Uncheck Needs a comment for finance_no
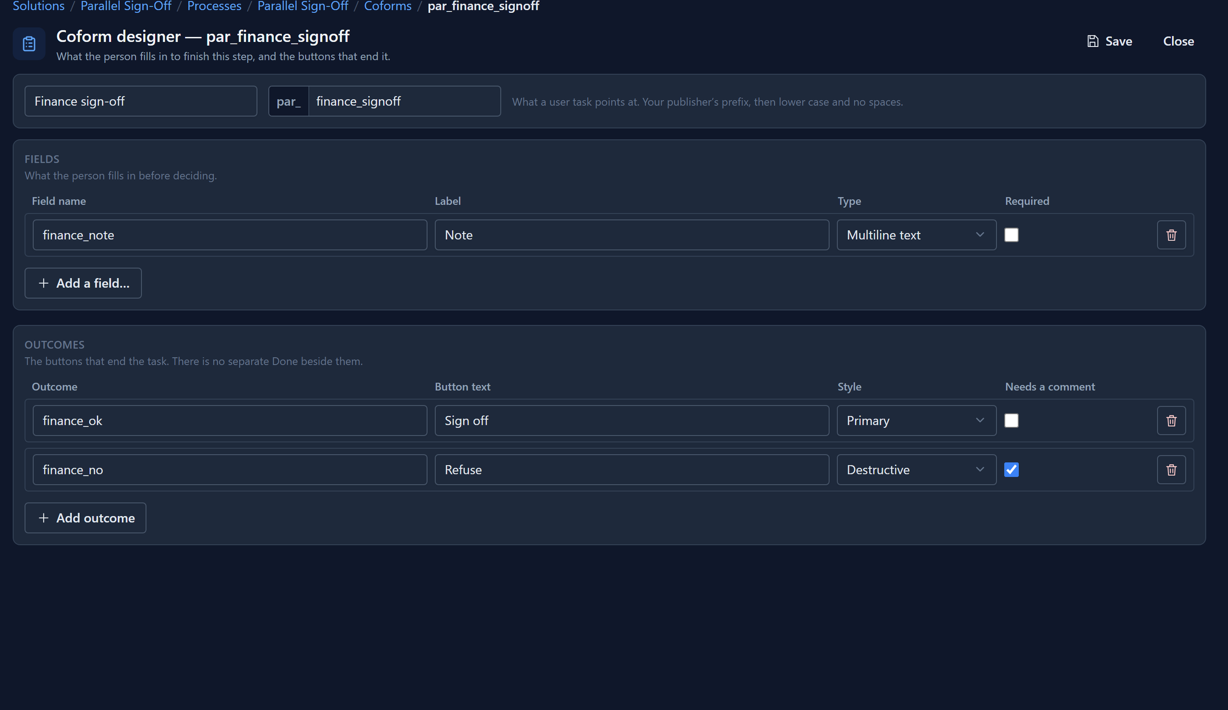Screen dimensions: 1228x710 coord(1012,470)
